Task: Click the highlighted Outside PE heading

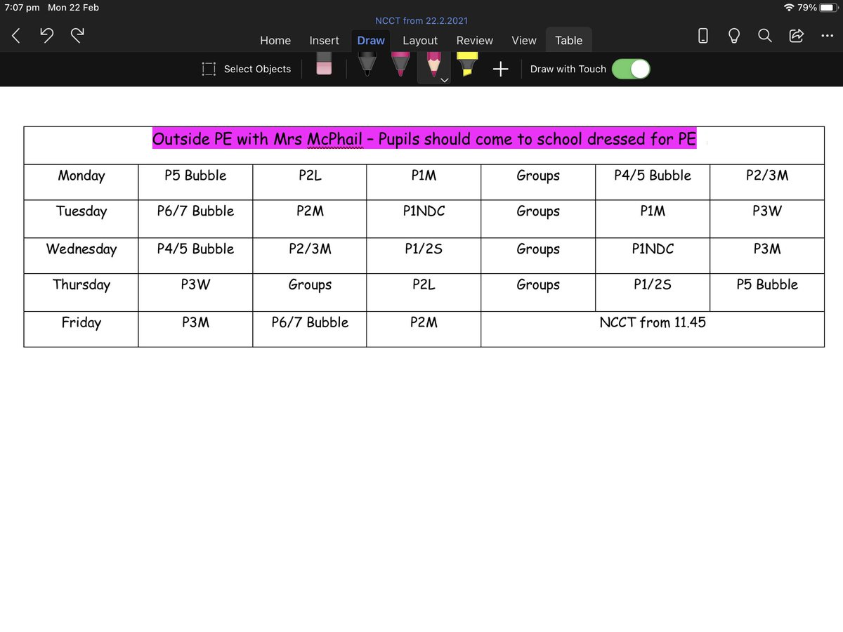Action: [x=424, y=139]
